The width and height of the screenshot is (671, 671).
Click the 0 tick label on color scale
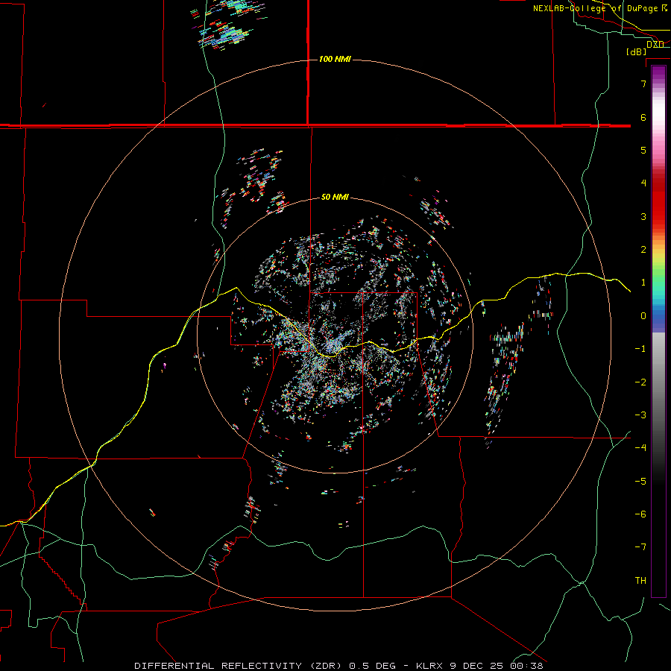click(643, 316)
